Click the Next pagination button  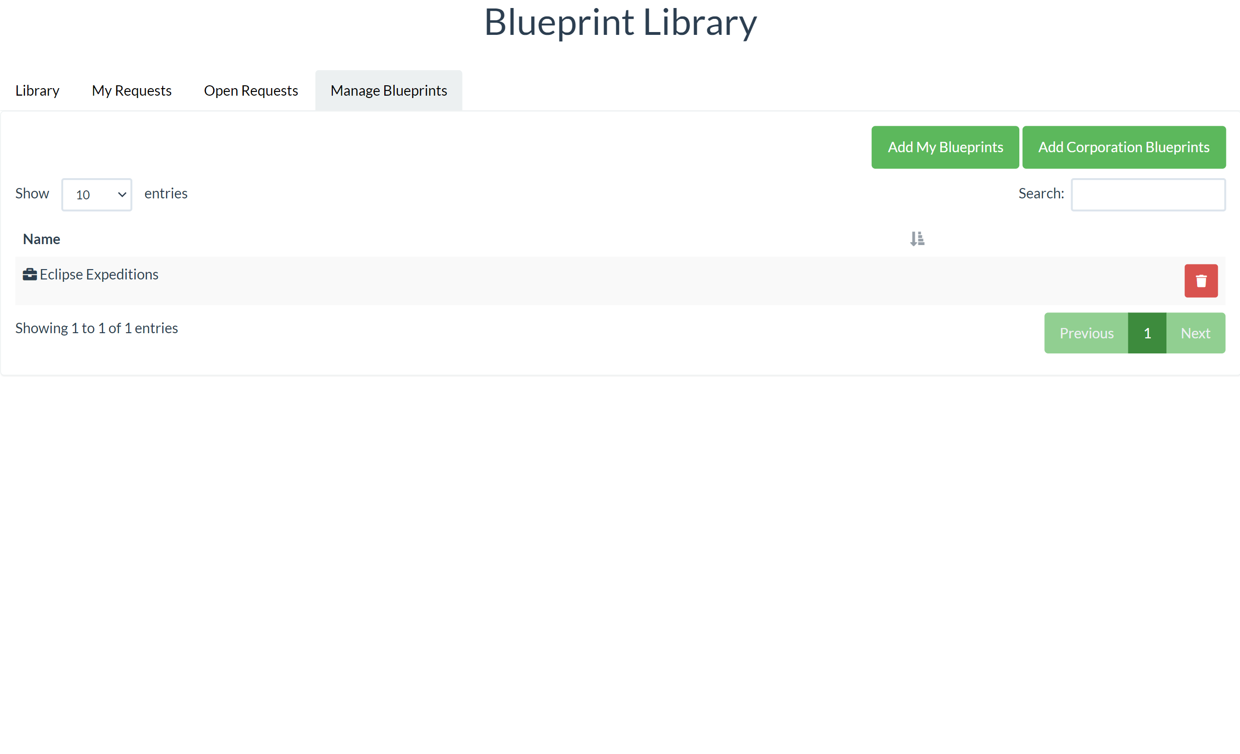(1195, 333)
